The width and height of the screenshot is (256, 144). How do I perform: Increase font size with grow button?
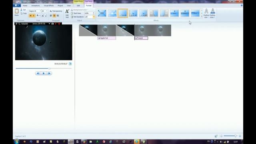point(43,16)
